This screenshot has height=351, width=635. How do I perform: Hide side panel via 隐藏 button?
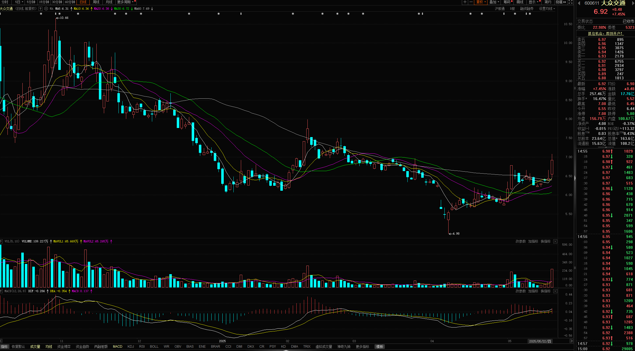[x=561, y=2]
